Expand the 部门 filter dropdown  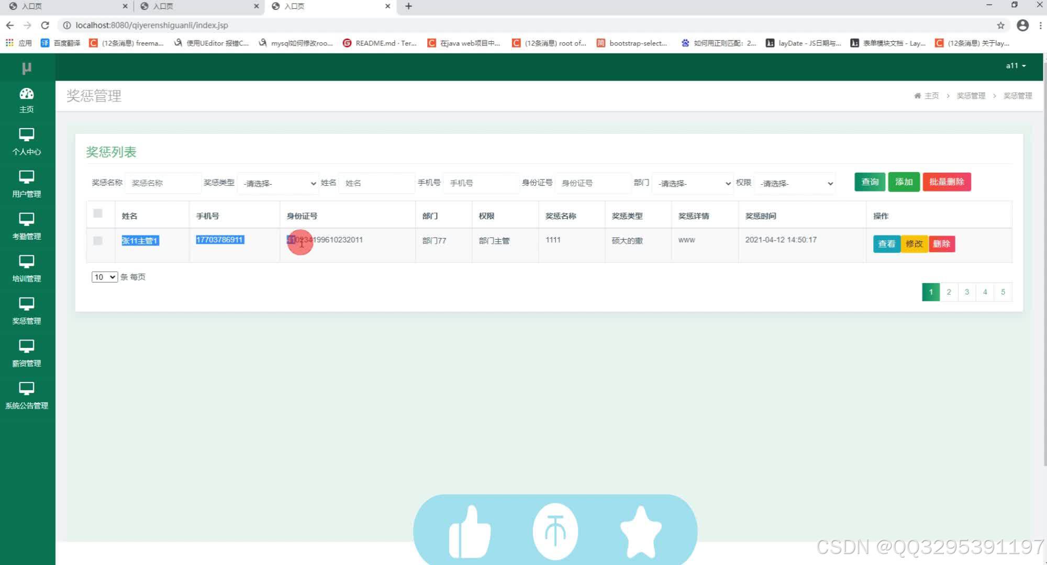point(692,183)
